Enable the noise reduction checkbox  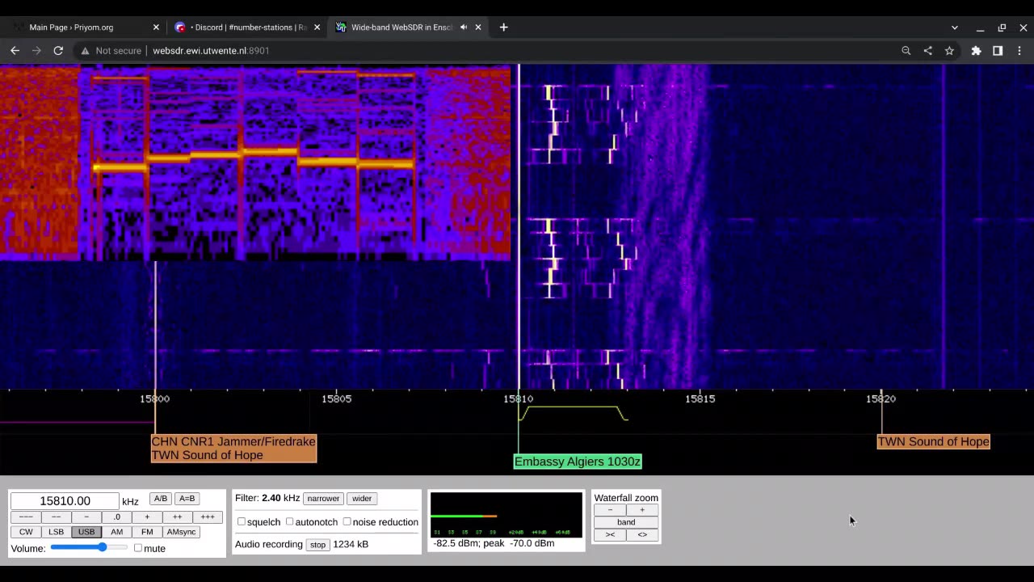347,521
